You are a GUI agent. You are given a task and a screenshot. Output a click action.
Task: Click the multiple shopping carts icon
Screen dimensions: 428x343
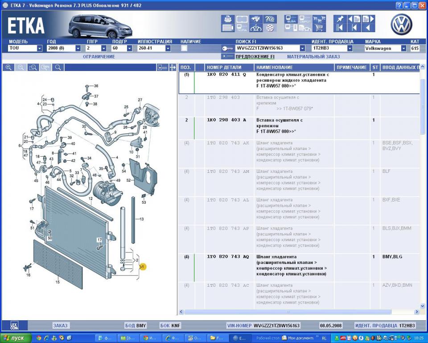[x=319, y=19]
